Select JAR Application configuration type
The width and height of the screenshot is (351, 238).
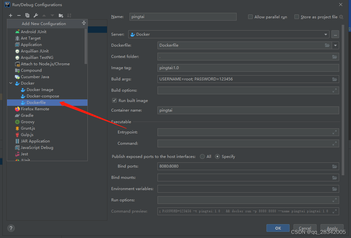click(47, 141)
